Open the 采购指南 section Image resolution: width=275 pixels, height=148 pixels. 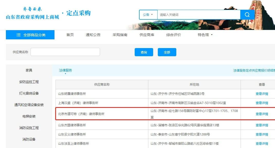[120, 35]
